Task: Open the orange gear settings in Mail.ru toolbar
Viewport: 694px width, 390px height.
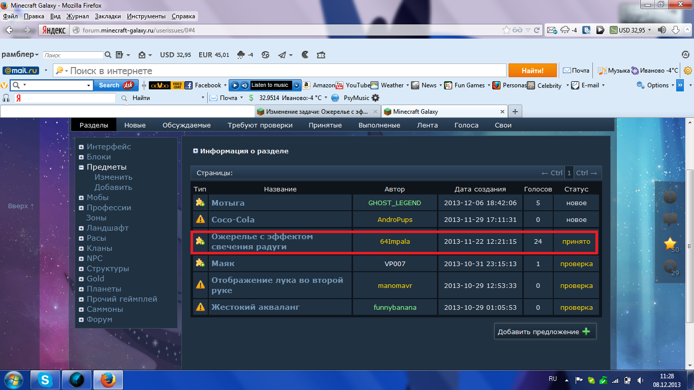Action: tap(688, 71)
